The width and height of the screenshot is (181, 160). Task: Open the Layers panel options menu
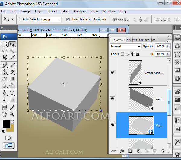pyautogui.click(x=169, y=41)
